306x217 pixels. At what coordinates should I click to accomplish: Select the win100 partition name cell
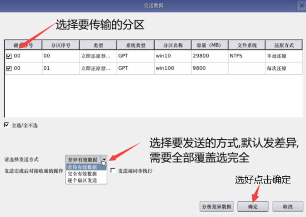pyautogui.click(x=173, y=68)
